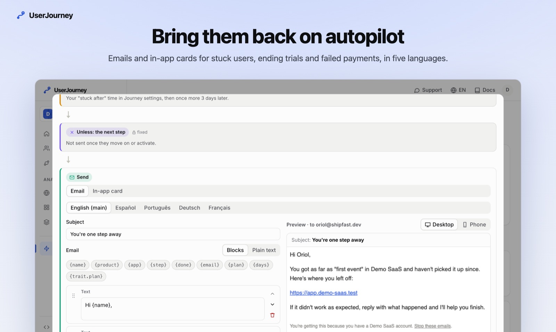
Task: Switch to the Email tab
Action: (x=77, y=191)
